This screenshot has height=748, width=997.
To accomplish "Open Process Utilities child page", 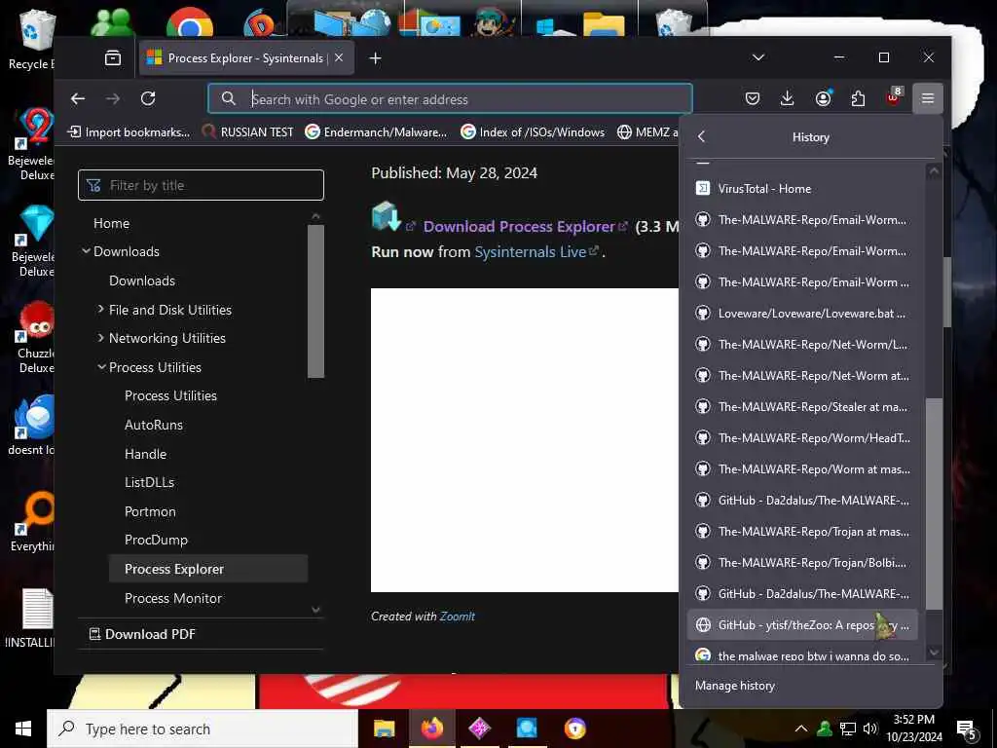I will [x=170, y=395].
